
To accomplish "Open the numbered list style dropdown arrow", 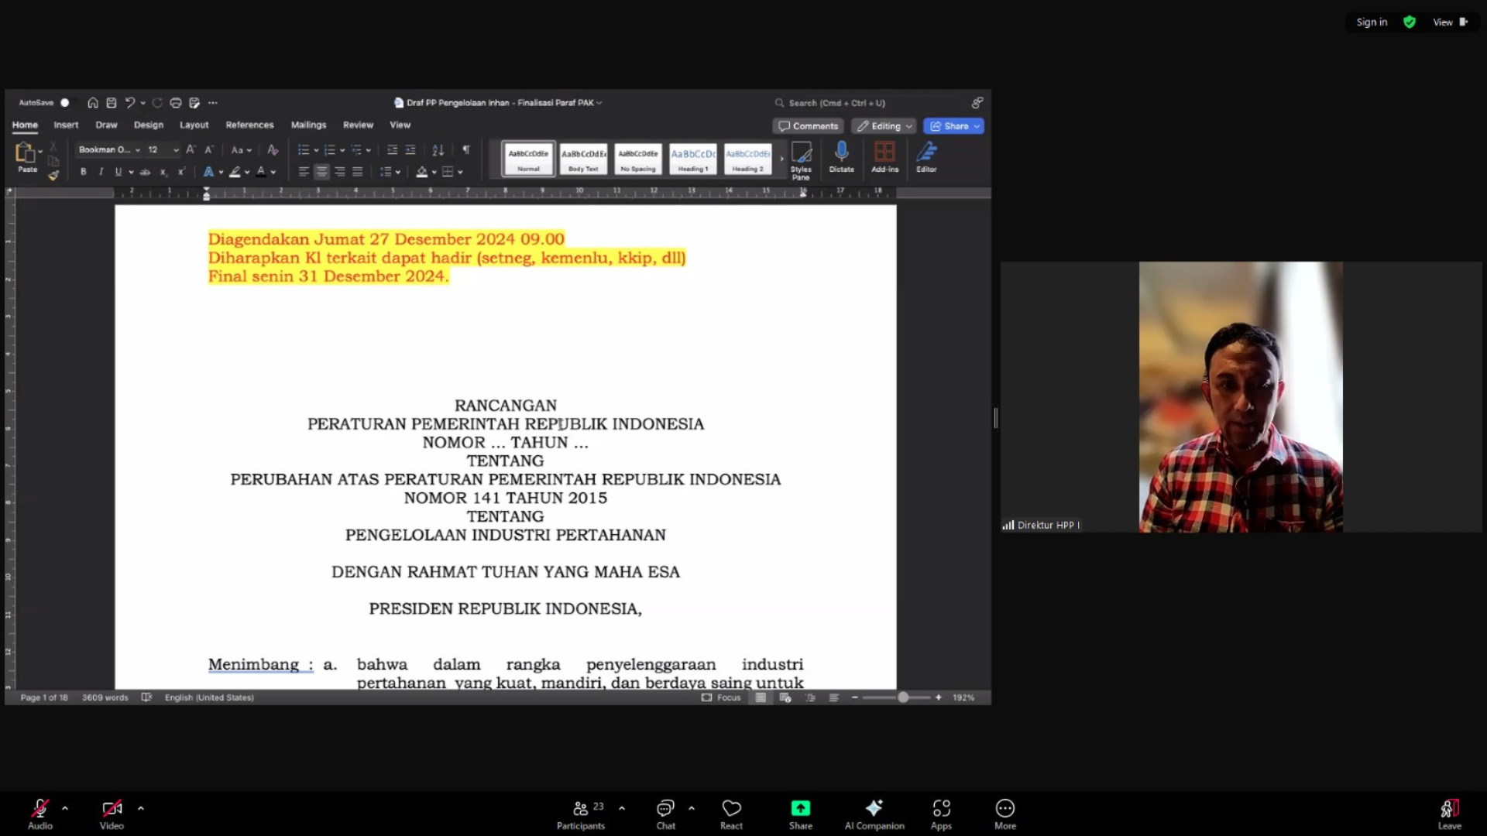I will (342, 150).
